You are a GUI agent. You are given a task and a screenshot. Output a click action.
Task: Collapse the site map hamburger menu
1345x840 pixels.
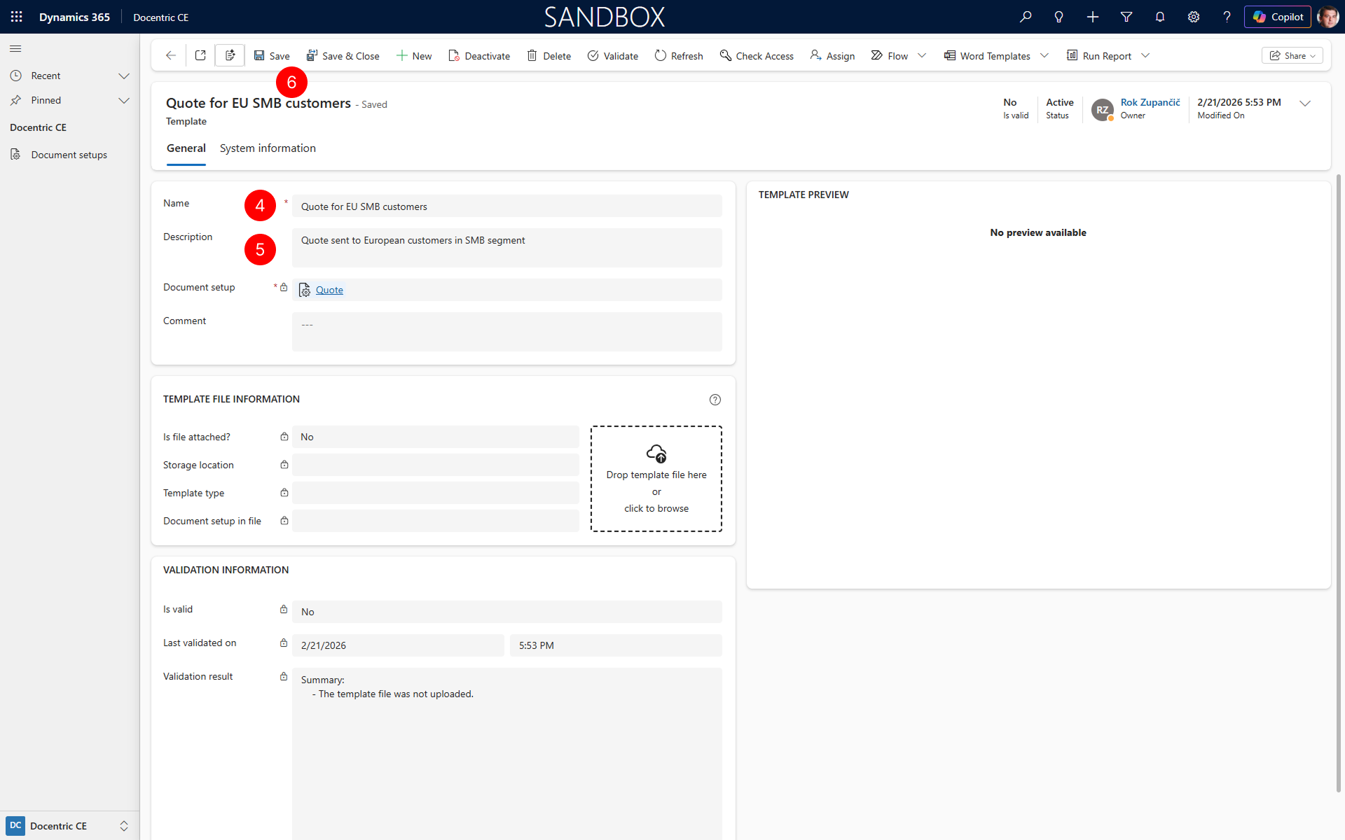[15, 48]
